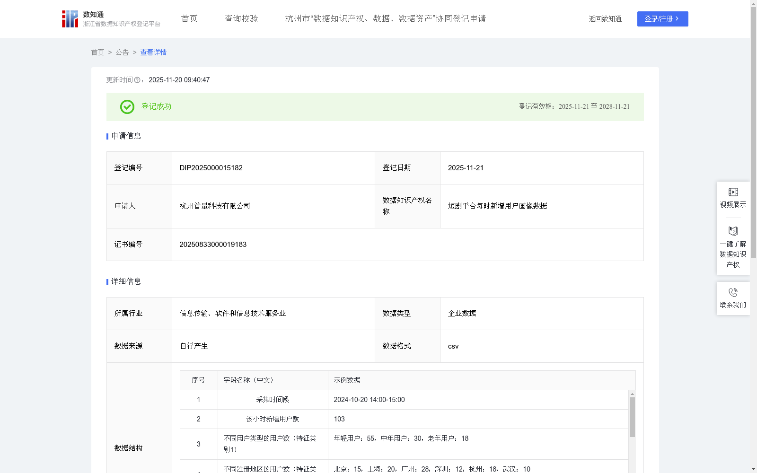This screenshot has height=473, width=757.
Task: Click the 联系我们 phone icon
Action: click(x=733, y=292)
